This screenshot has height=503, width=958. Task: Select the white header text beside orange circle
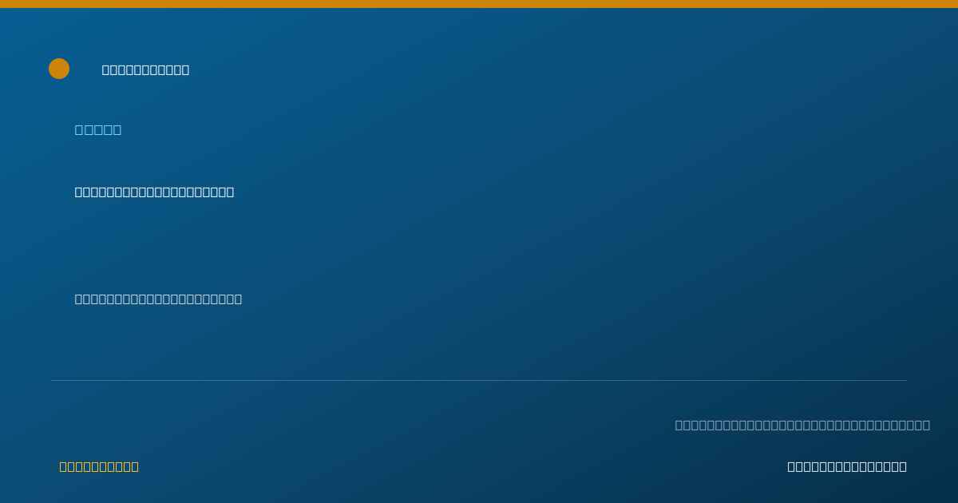point(145,69)
